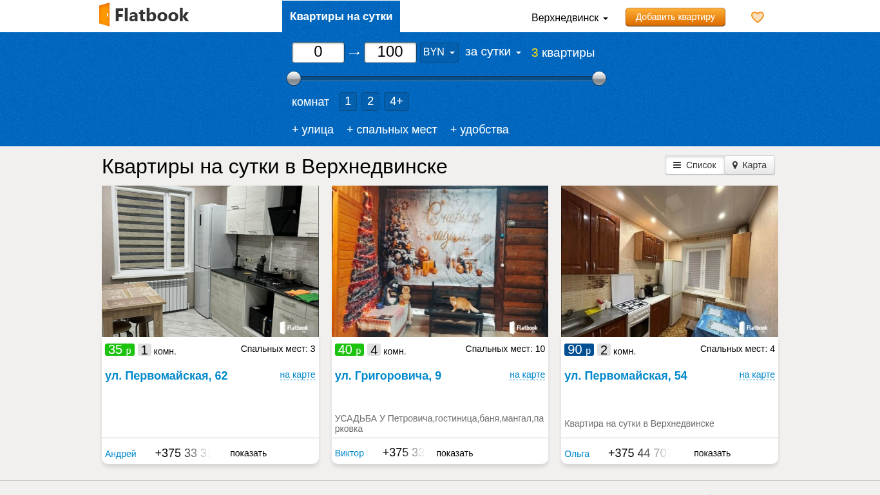
Task: Reveal Виктор's phone with показать
Action: [x=455, y=453]
